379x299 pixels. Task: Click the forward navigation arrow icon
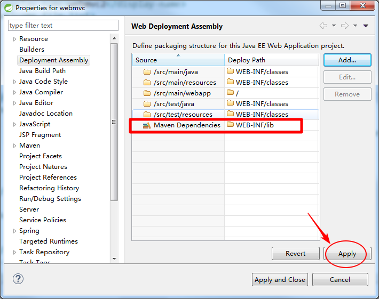point(345,26)
